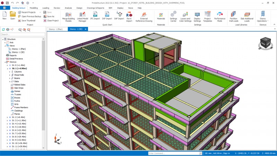Open Slab Additional Loads library
This screenshot has width=277, height=156.
[247, 17]
